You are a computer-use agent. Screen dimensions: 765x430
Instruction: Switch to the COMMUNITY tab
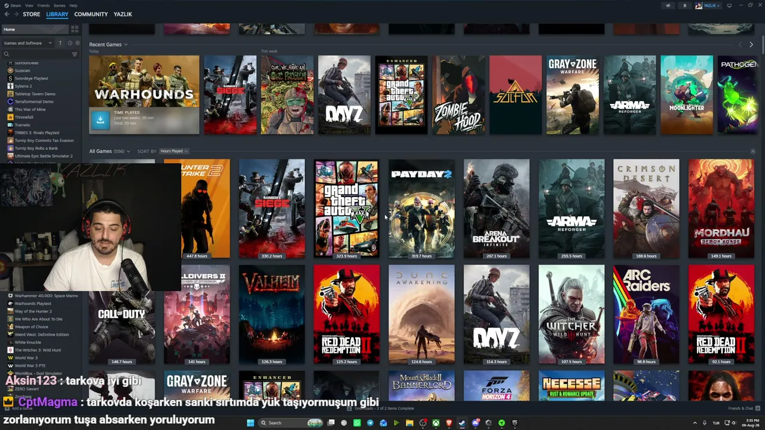pos(91,14)
